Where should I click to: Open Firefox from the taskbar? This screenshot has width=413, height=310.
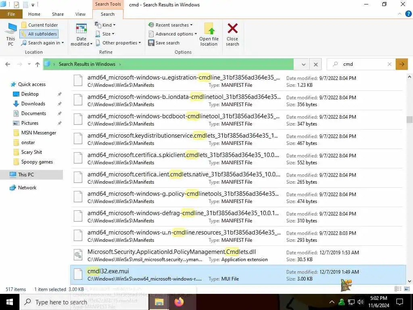(x=179, y=302)
